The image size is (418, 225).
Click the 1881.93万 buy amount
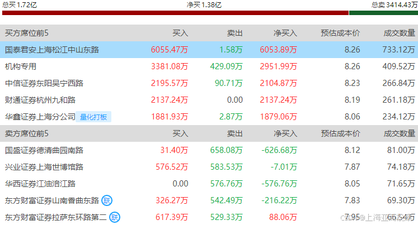(x=170, y=117)
